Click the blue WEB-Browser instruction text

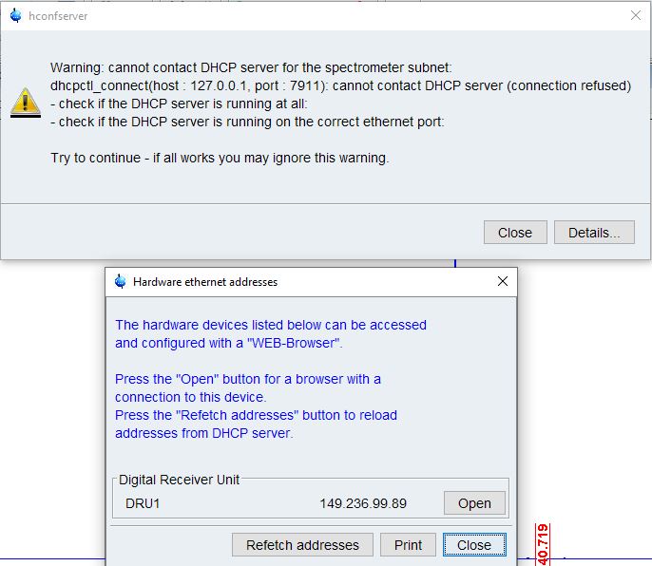pos(271,333)
